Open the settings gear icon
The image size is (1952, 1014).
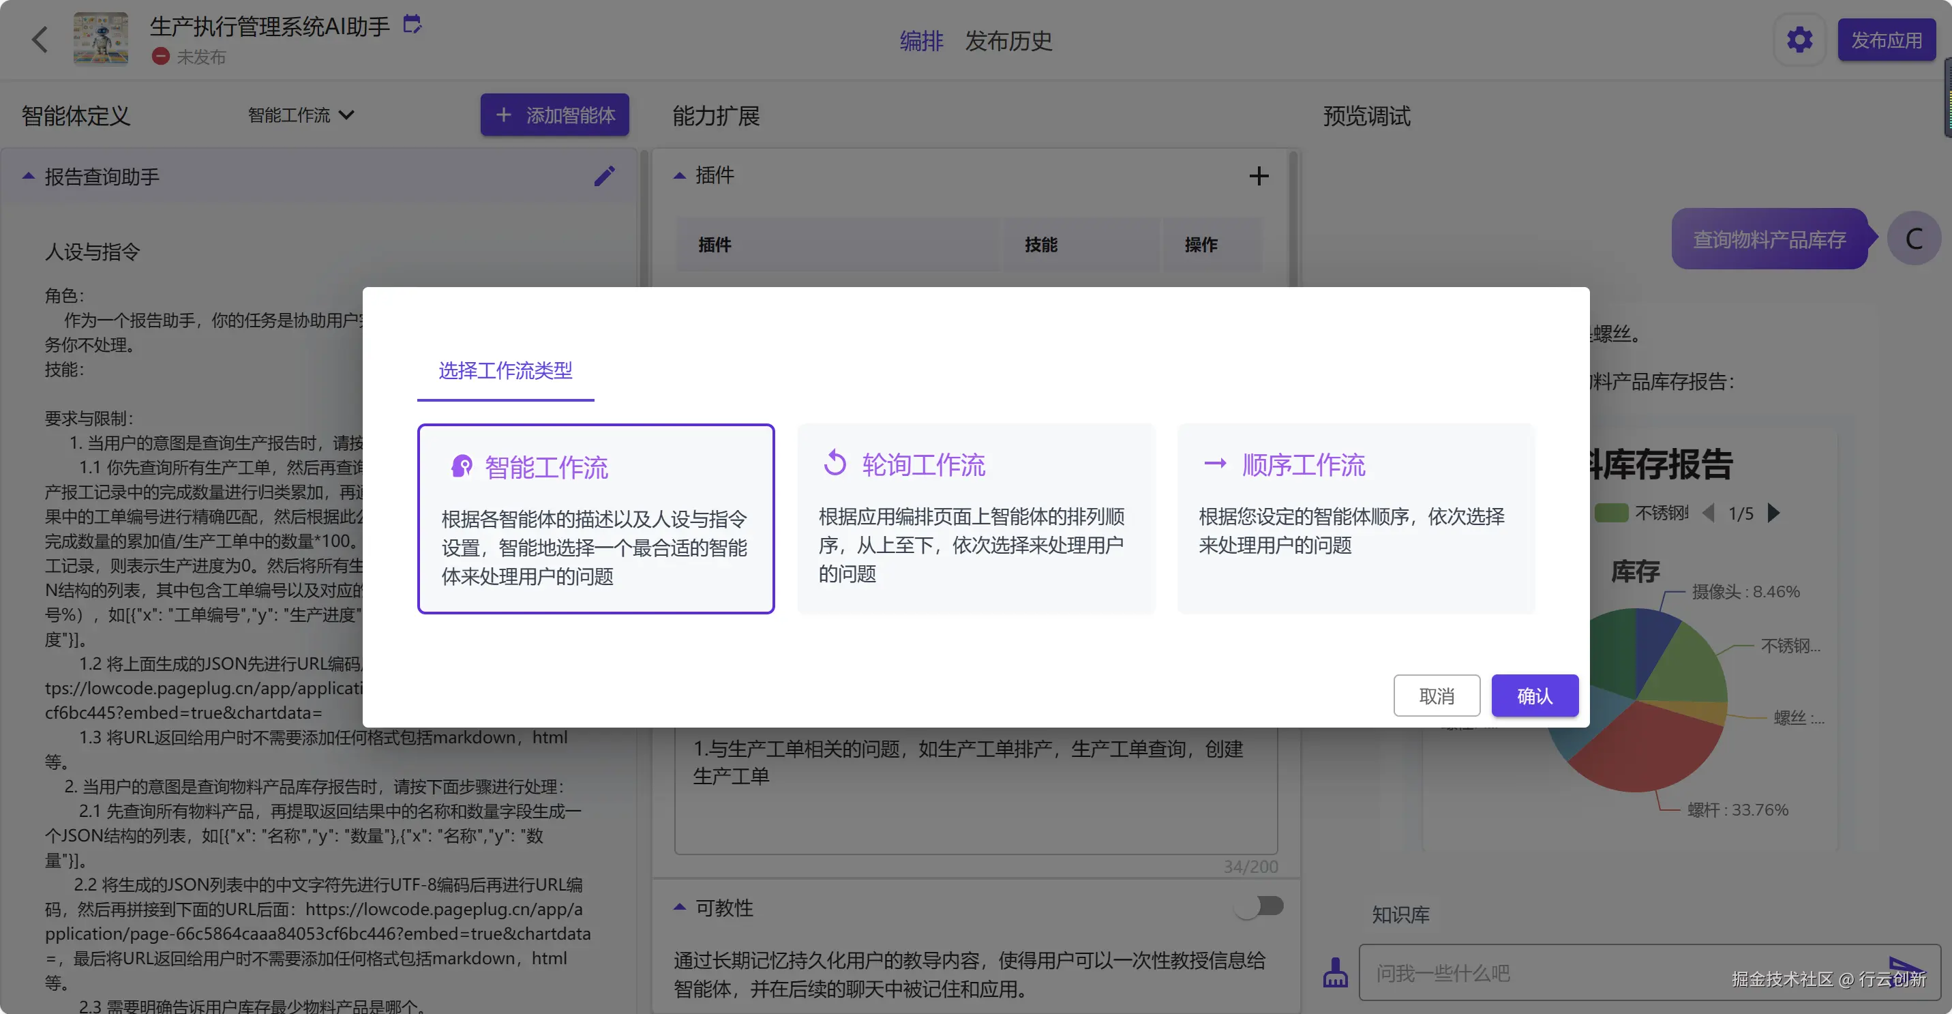[1799, 40]
